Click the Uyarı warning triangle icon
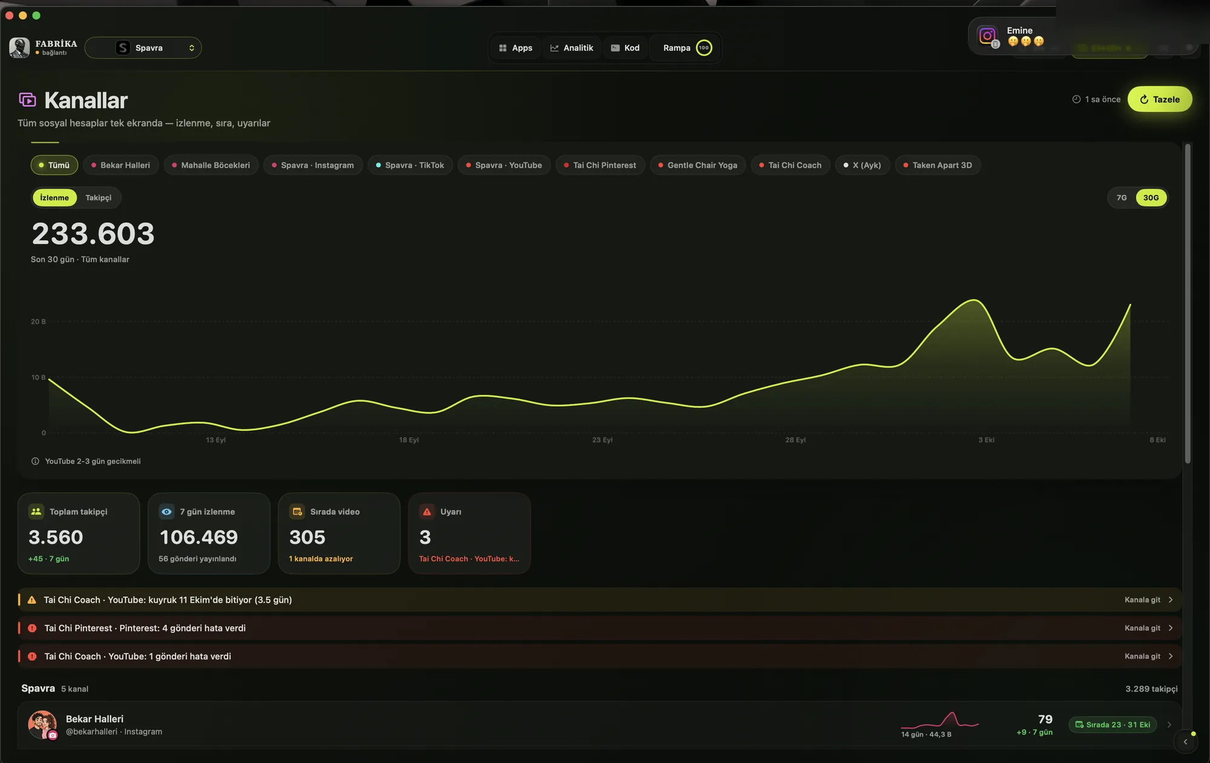Image resolution: width=1210 pixels, height=763 pixels. coord(427,512)
